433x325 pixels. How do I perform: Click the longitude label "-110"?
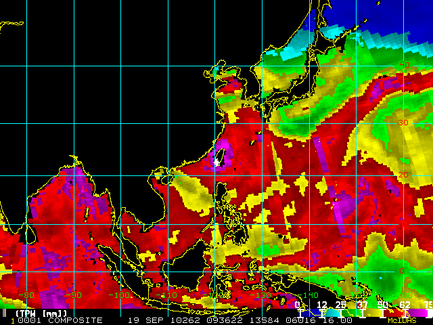[x=168, y=295]
